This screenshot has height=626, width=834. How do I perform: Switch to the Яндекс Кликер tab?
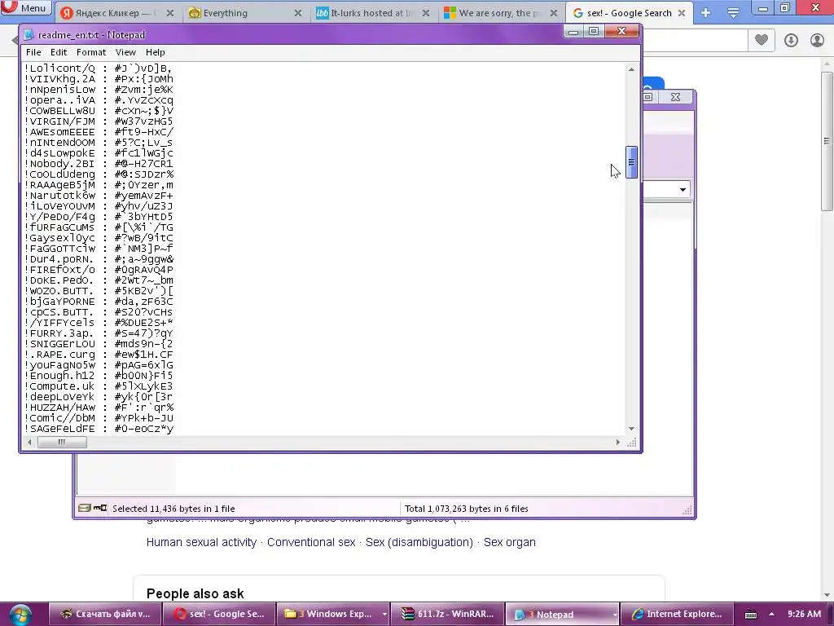coord(117,13)
